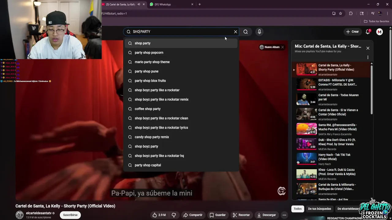The height and width of the screenshot is (220, 392).
Task: Select suggestion 'party shop pune'
Action: pyautogui.click(x=181, y=71)
